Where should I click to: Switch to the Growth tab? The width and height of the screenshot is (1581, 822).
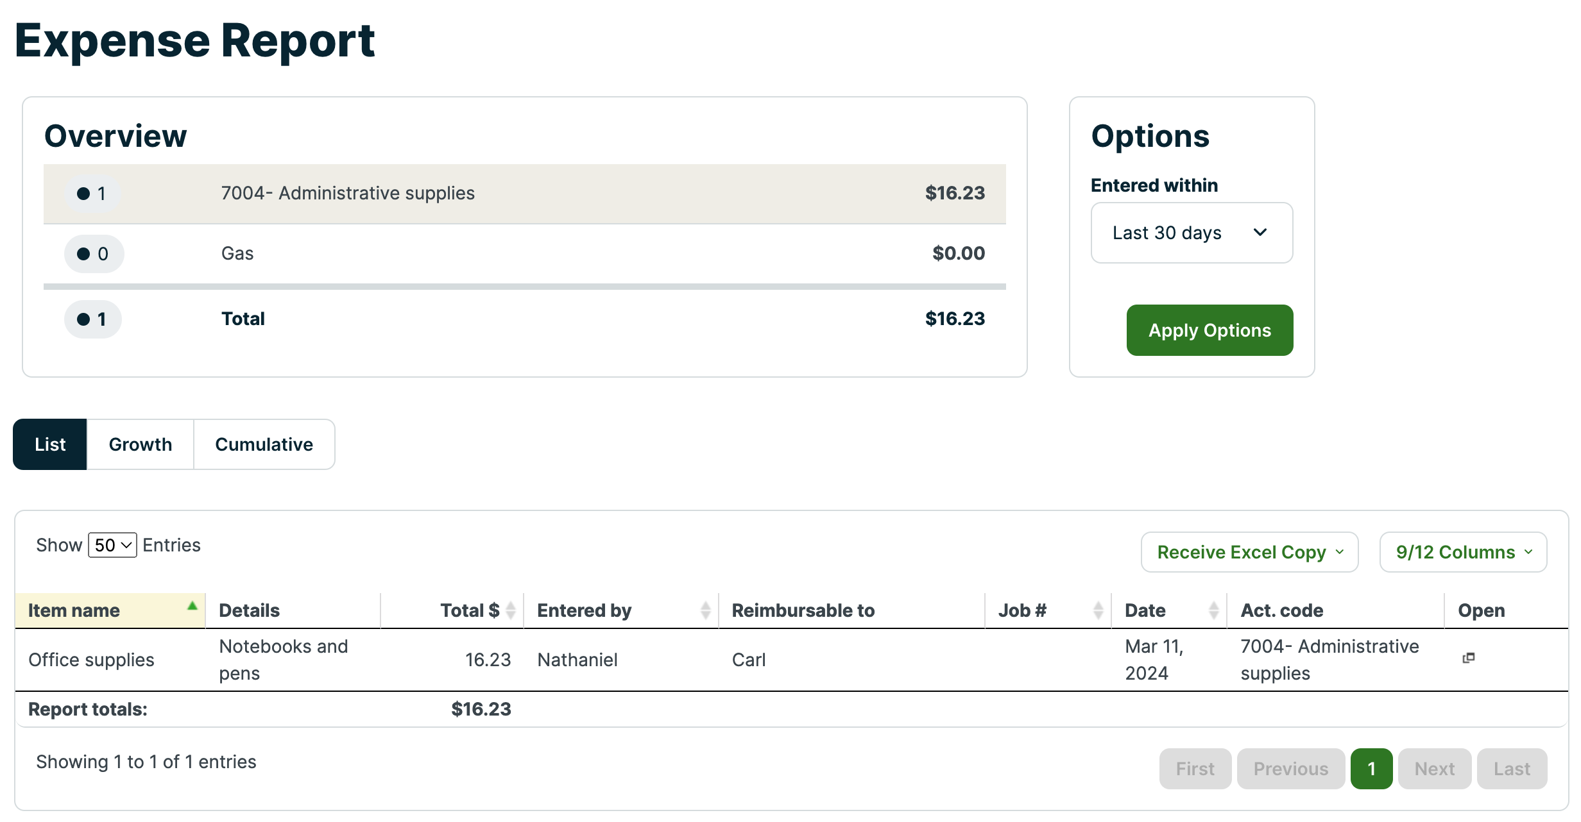point(140,444)
